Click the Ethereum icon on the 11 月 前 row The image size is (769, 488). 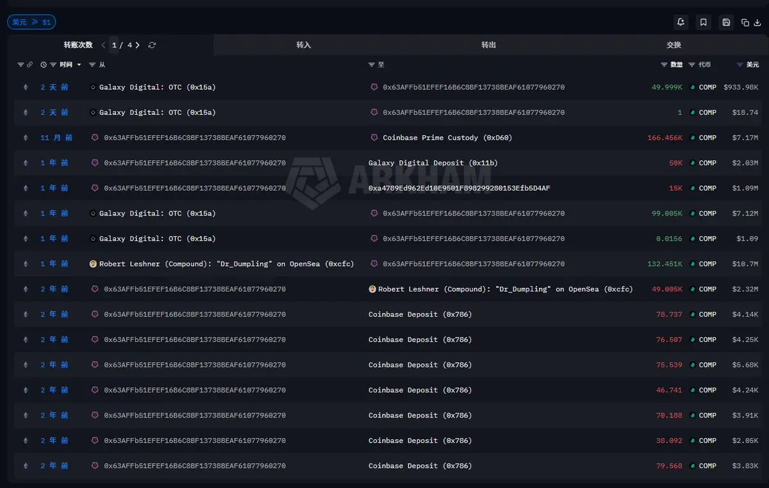tap(26, 138)
